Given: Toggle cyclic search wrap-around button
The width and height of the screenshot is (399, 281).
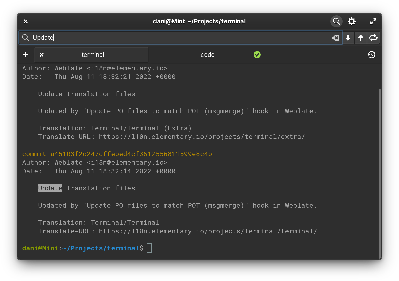Looking at the screenshot, I should [x=373, y=38].
